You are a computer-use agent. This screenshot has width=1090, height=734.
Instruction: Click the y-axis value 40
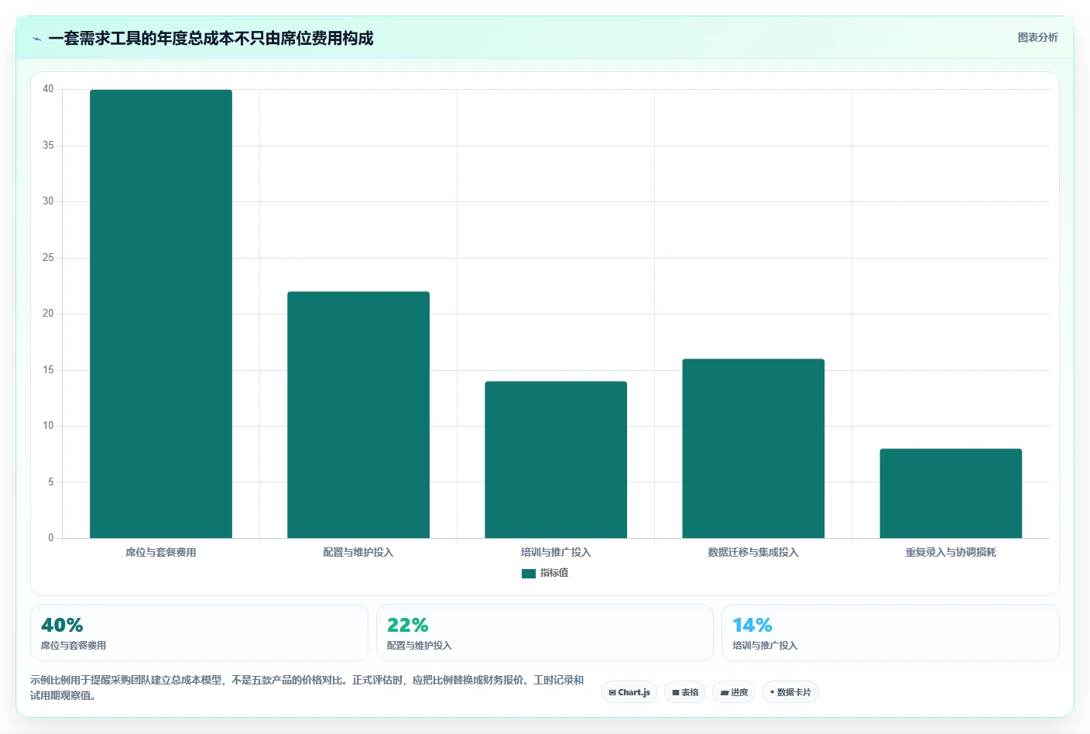tap(48, 89)
